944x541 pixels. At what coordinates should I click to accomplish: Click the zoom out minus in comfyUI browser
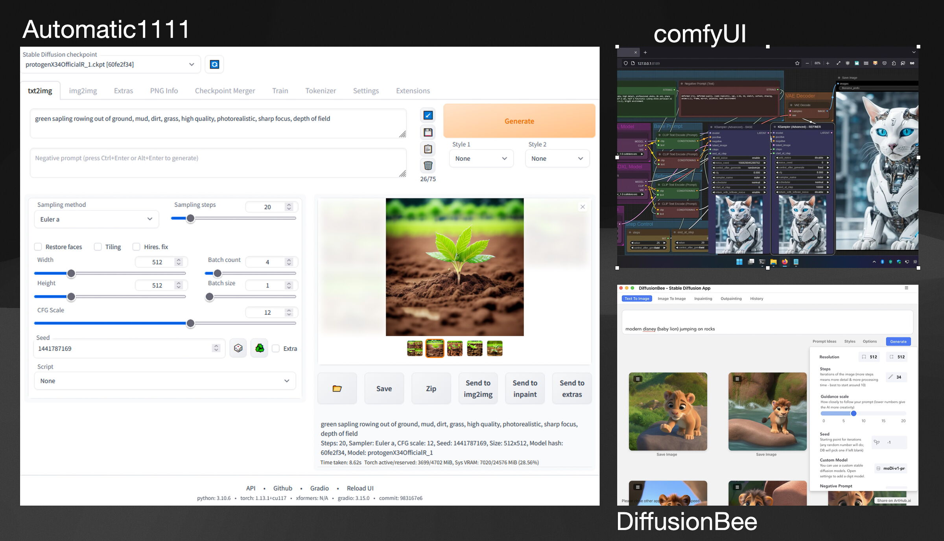pyautogui.click(x=807, y=63)
